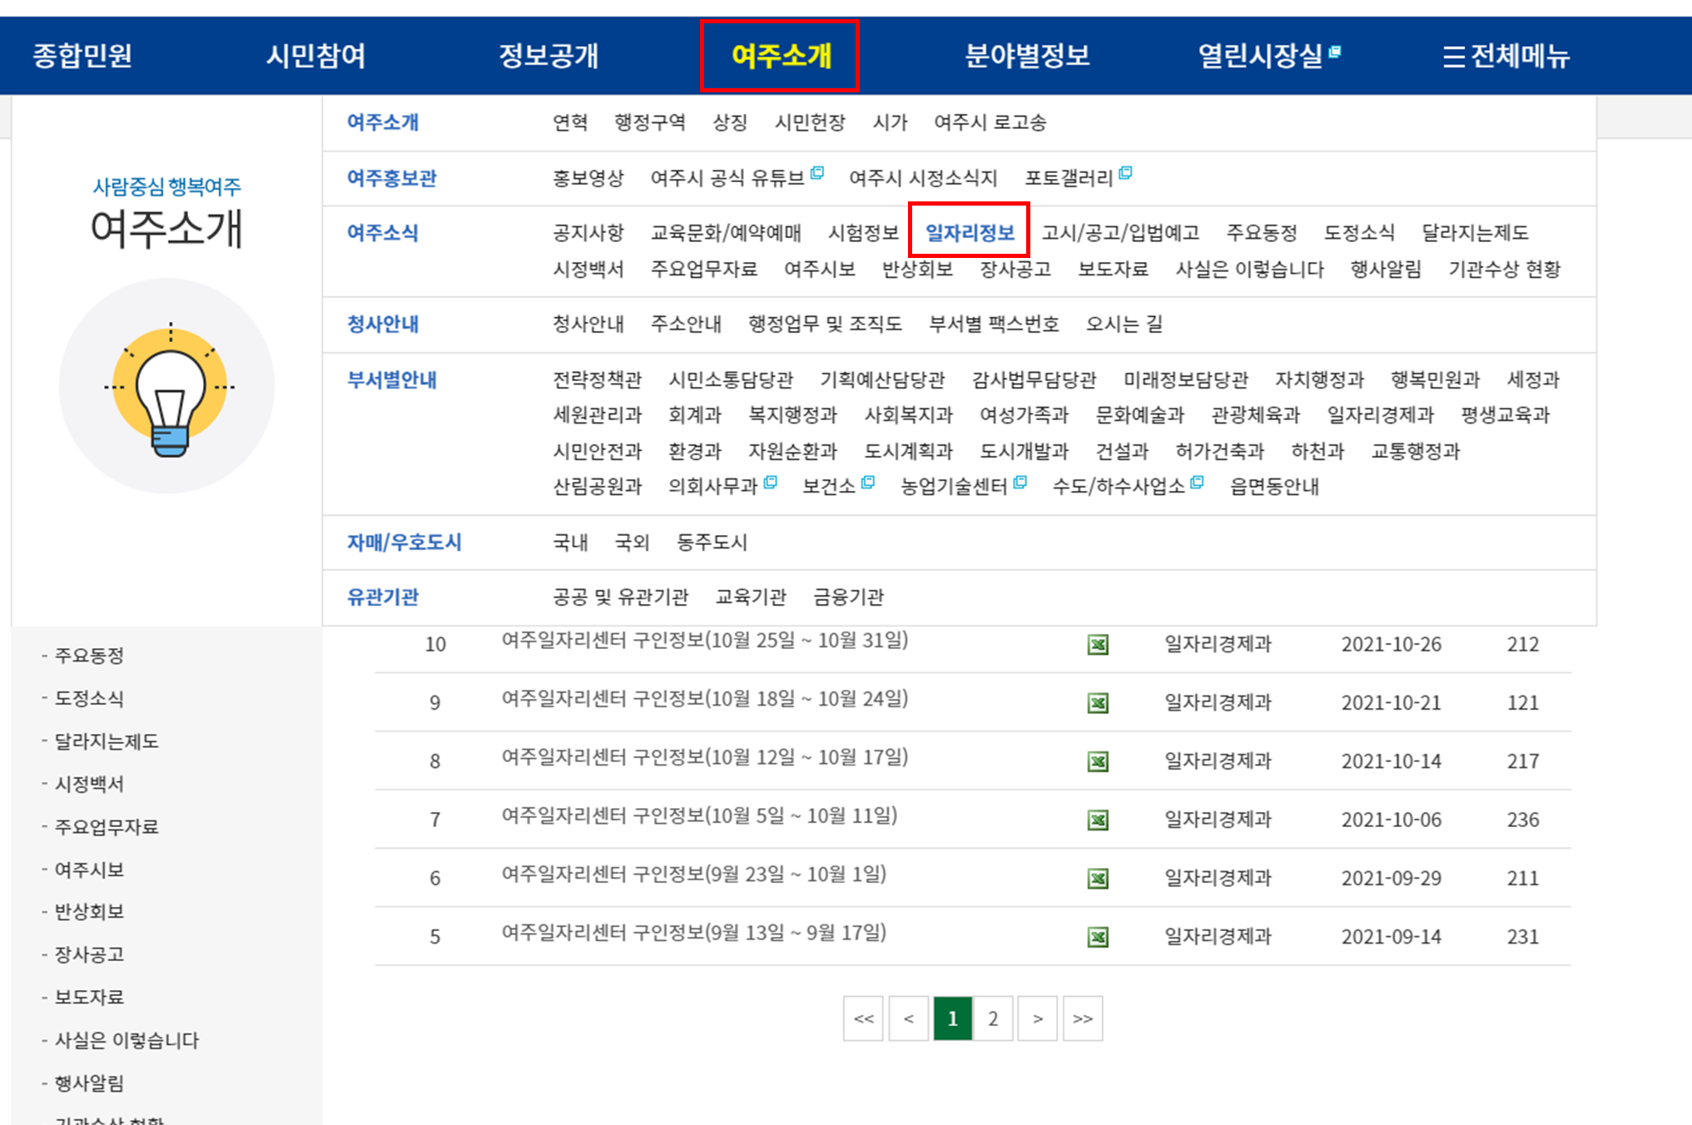Download Excel attachment for post number 10

[x=1098, y=645]
